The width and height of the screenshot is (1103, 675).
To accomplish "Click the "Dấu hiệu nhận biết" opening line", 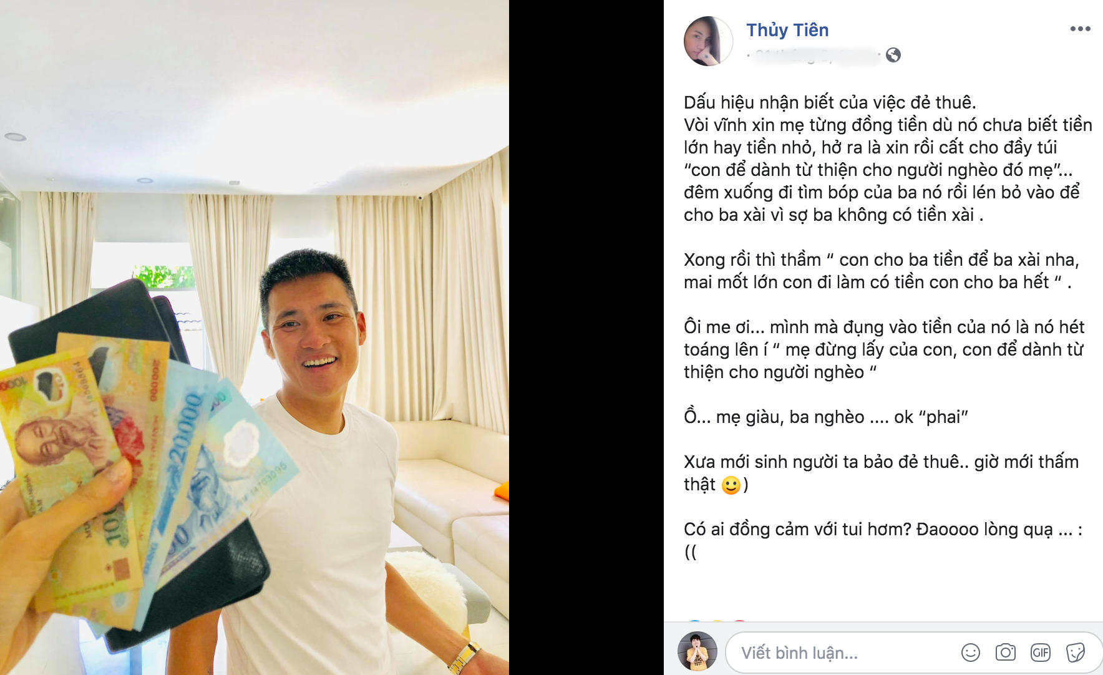I will click(830, 102).
